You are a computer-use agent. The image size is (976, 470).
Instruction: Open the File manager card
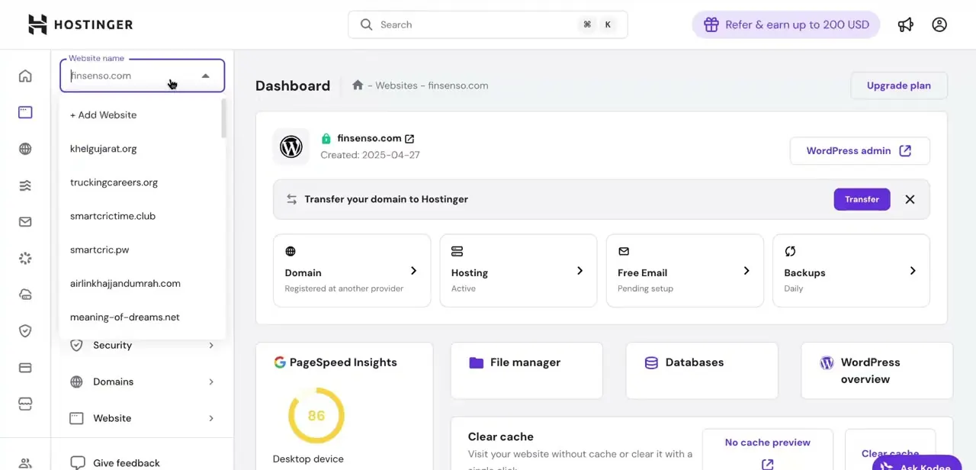[526, 370]
